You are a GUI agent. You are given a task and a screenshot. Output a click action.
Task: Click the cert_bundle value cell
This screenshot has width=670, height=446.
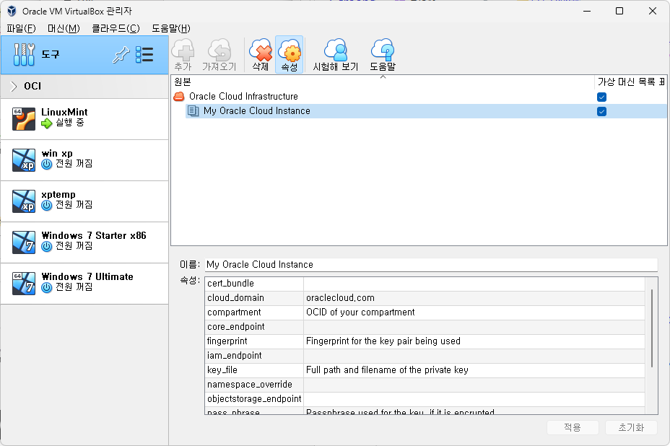(x=474, y=284)
